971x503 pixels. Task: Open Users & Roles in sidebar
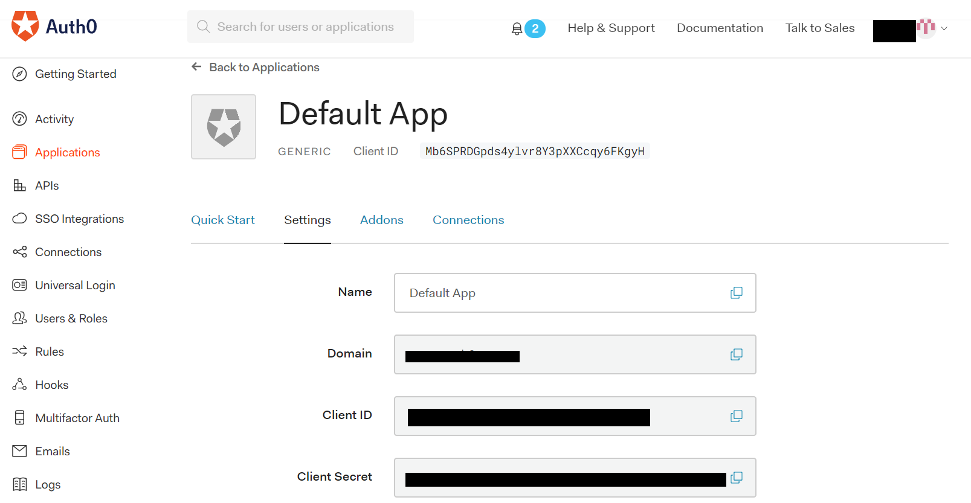(x=71, y=318)
